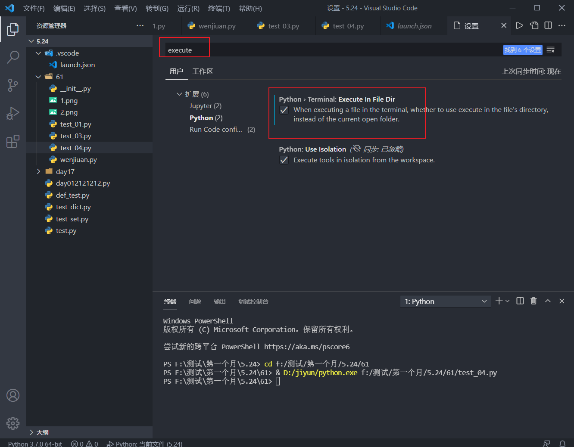
Task: Open the Search sidebar icon
Action: [13, 56]
